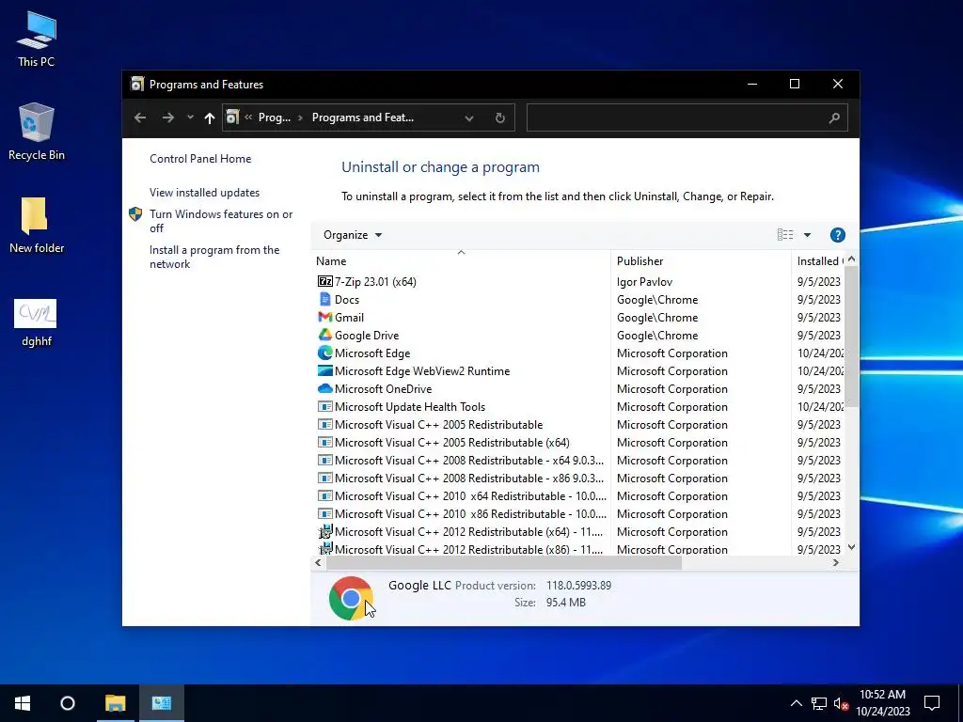Viewport: 963px width, 722px height.
Task: Click the search magnifier icon
Action: coord(833,118)
